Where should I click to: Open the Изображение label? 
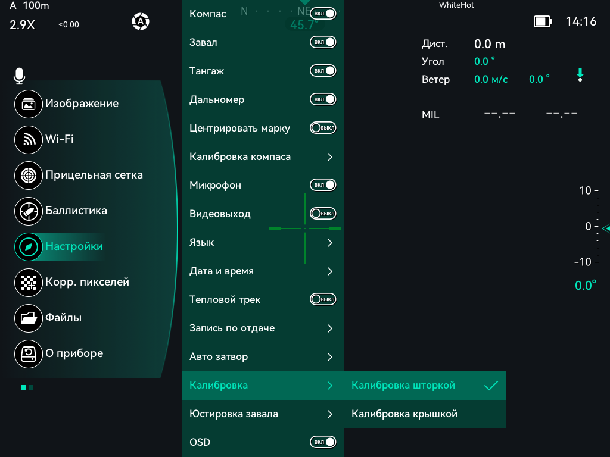tap(82, 104)
